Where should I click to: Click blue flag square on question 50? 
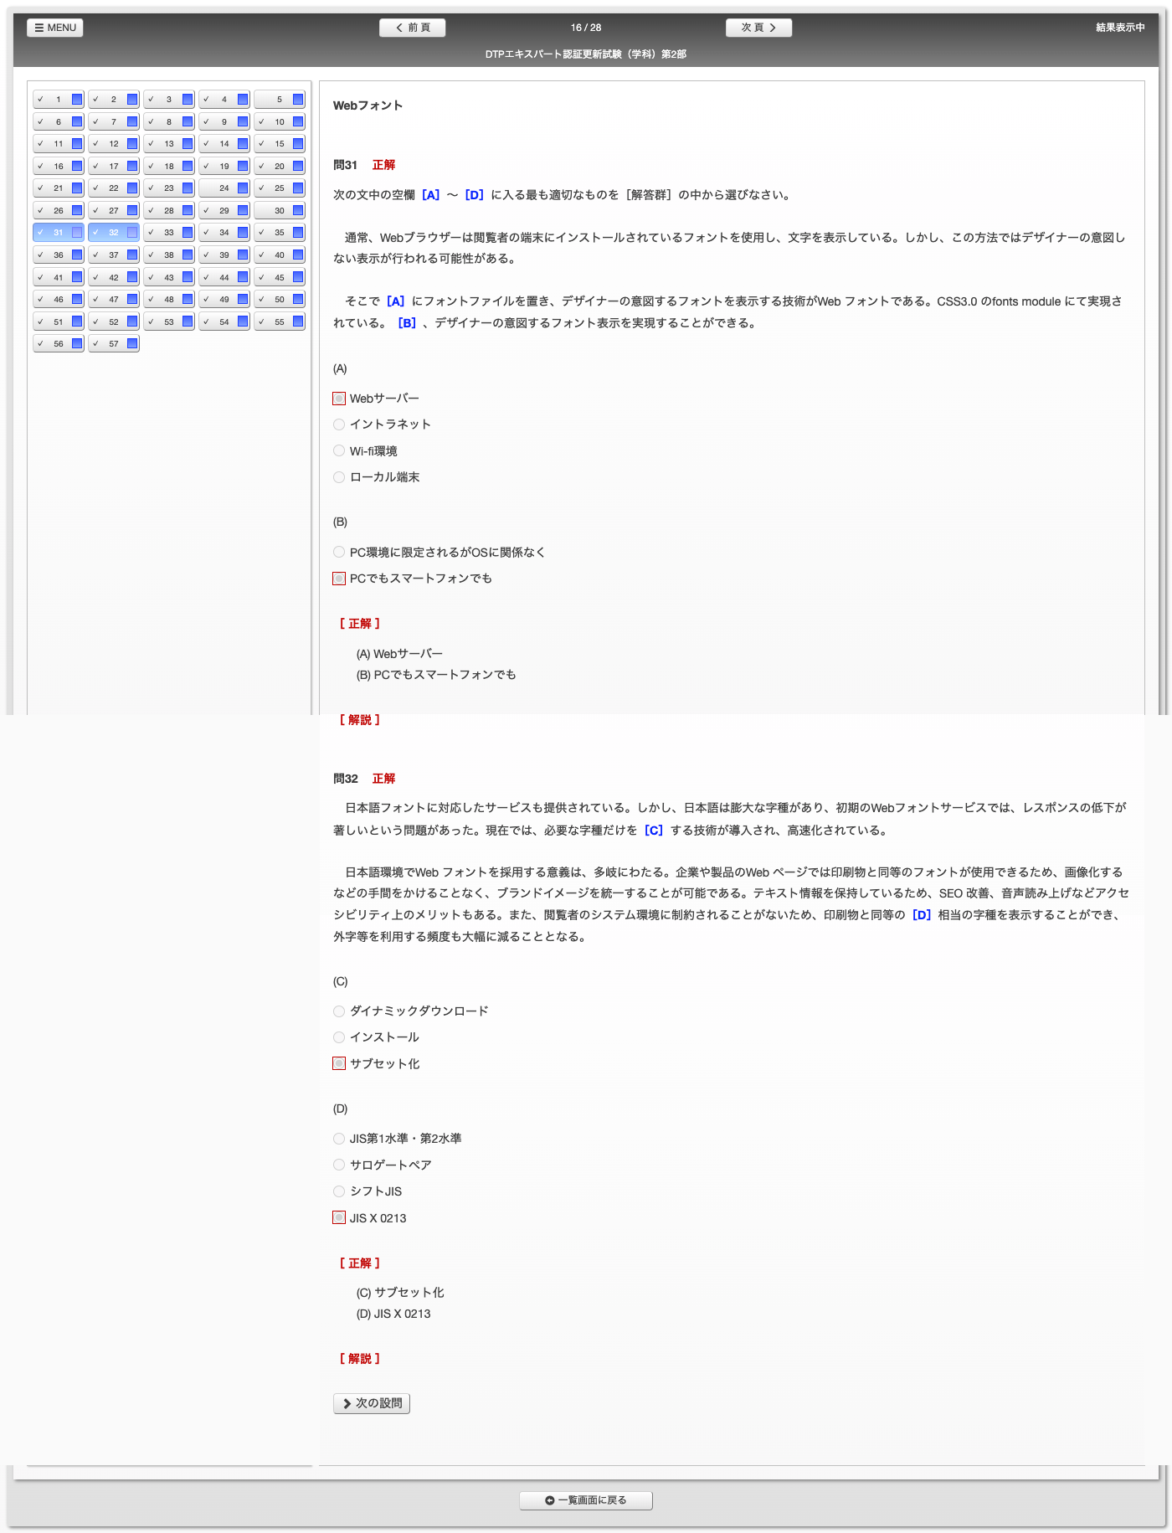[298, 300]
